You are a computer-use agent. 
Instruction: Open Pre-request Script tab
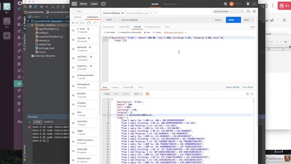tap(152, 27)
